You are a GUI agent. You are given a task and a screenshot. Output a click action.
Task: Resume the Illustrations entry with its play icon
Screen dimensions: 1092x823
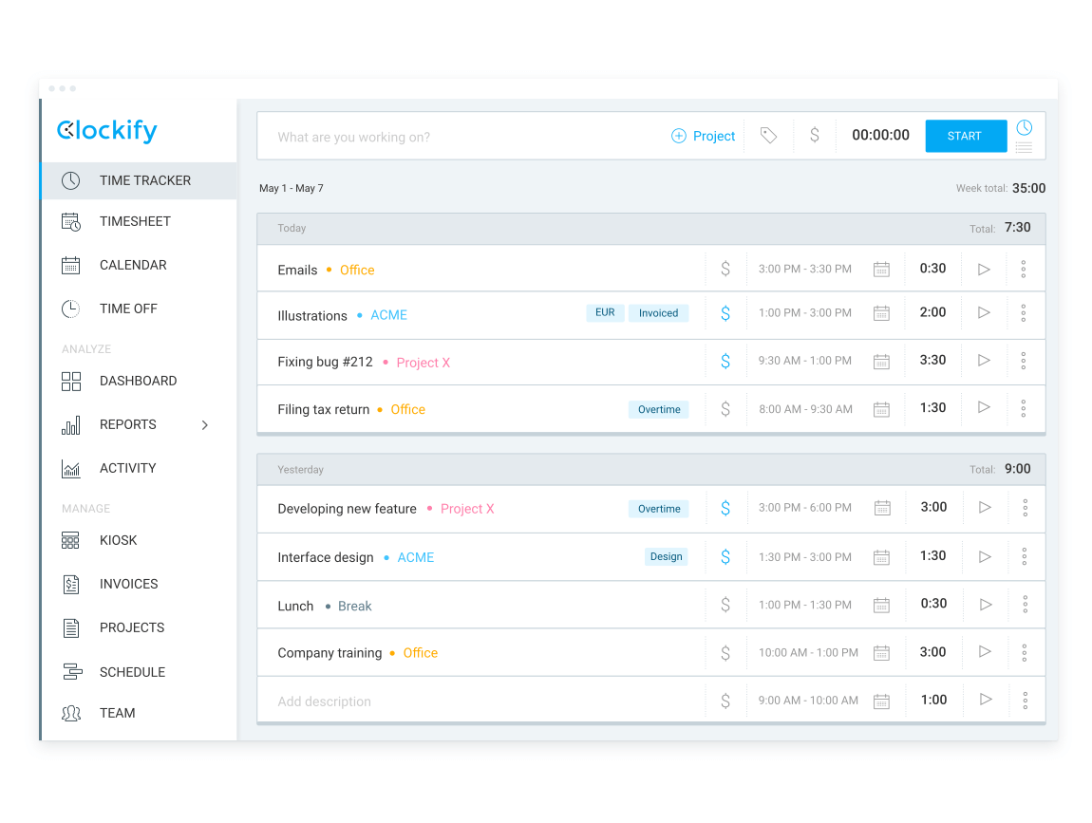[x=984, y=312]
